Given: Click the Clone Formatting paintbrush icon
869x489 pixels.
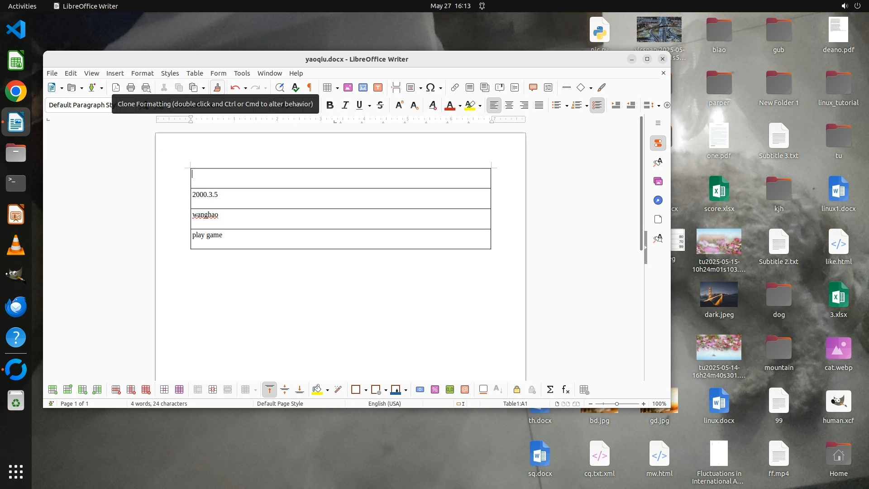Looking at the screenshot, I should tap(217, 87).
